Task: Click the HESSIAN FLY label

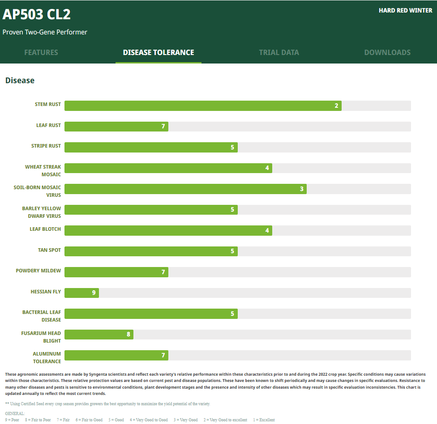Action: point(46,292)
